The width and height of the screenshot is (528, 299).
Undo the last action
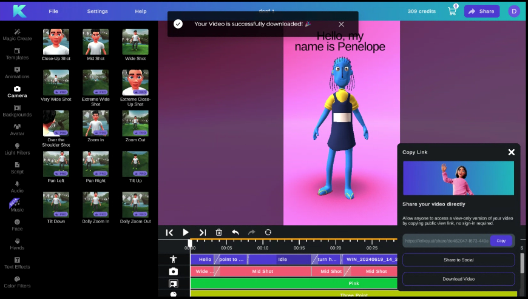pyautogui.click(x=235, y=232)
